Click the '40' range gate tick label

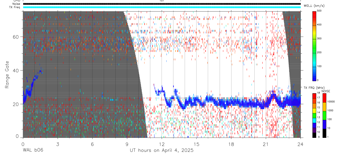coord(16,70)
